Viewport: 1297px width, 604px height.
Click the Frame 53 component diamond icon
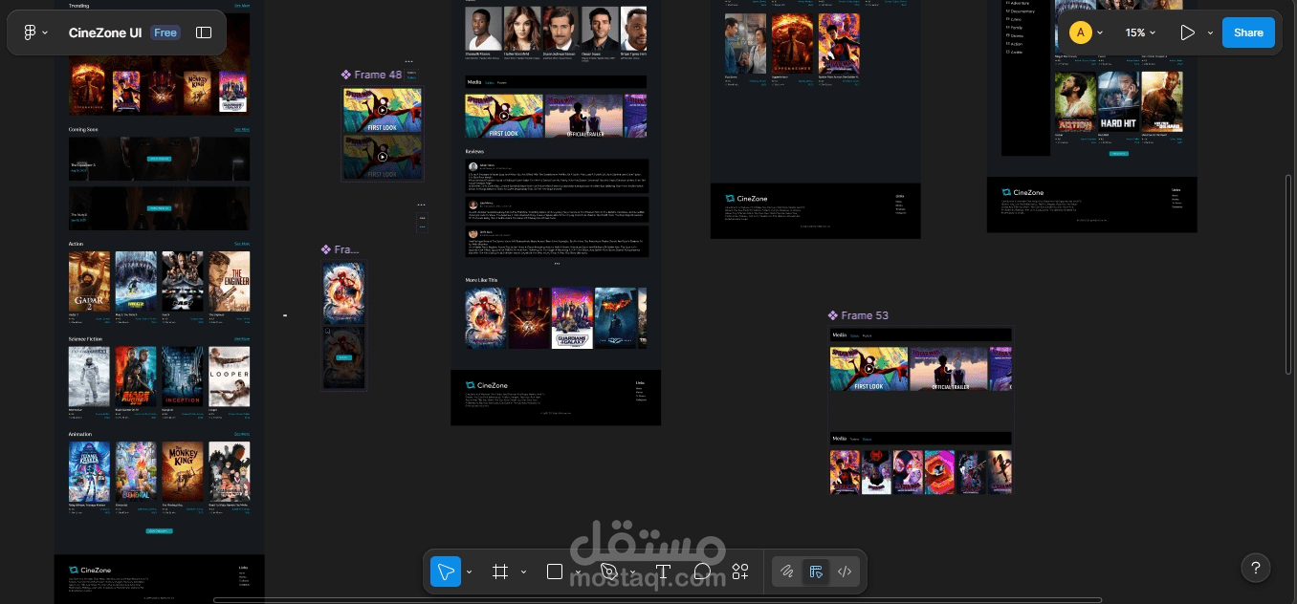[832, 315]
